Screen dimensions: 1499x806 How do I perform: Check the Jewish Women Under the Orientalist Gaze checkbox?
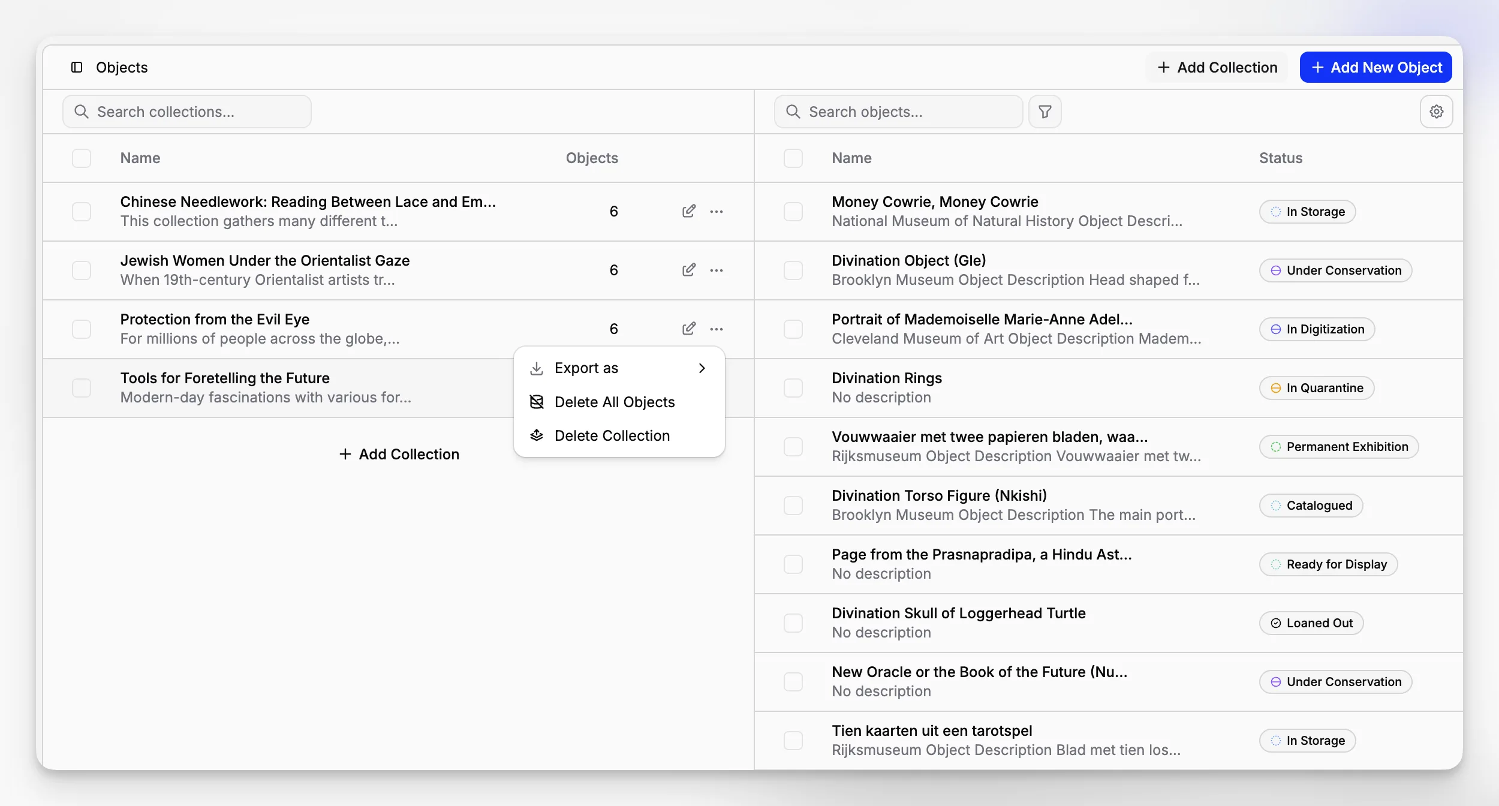click(82, 270)
